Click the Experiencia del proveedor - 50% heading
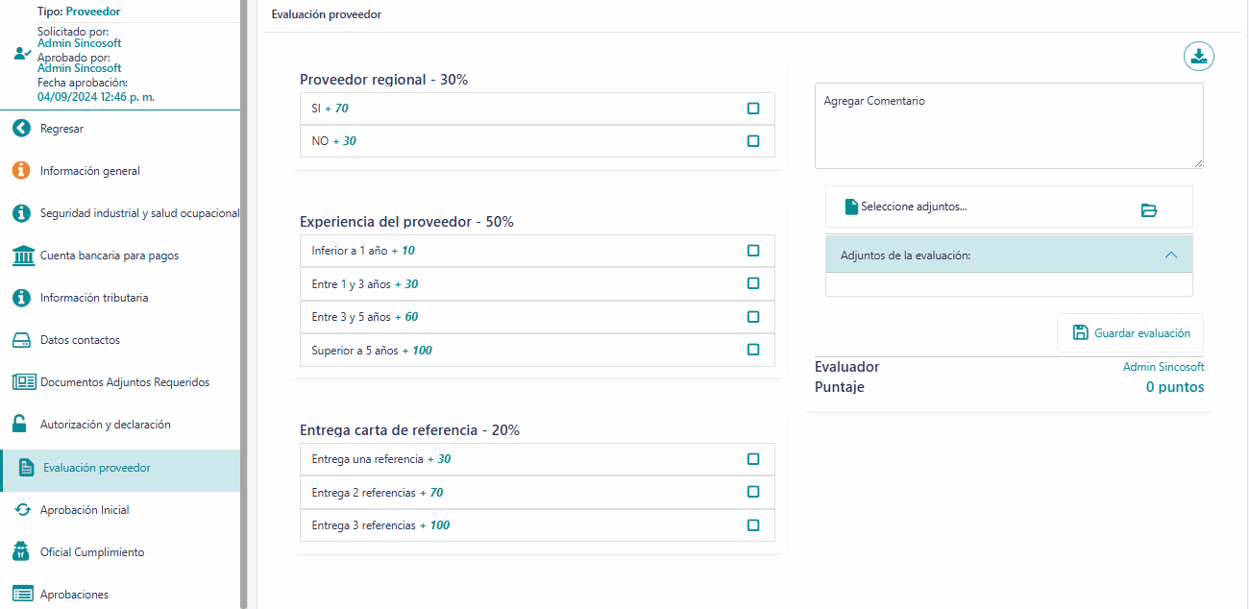Viewport: 1249px width, 609px height. click(x=406, y=222)
